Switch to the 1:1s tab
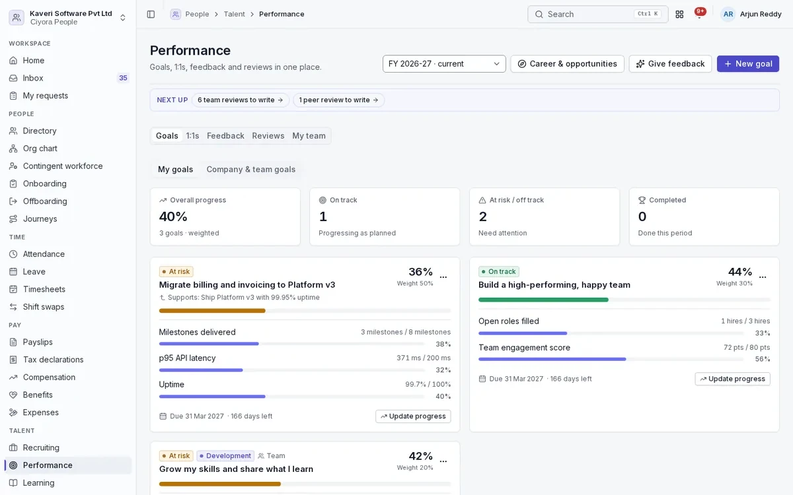 pos(192,135)
